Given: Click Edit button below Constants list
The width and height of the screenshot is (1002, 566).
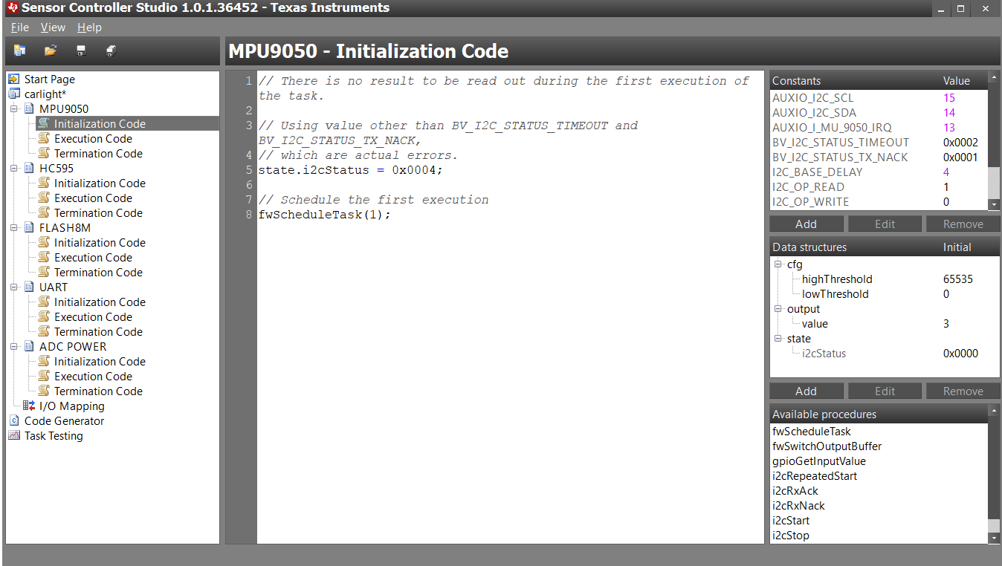Looking at the screenshot, I should [885, 224].
